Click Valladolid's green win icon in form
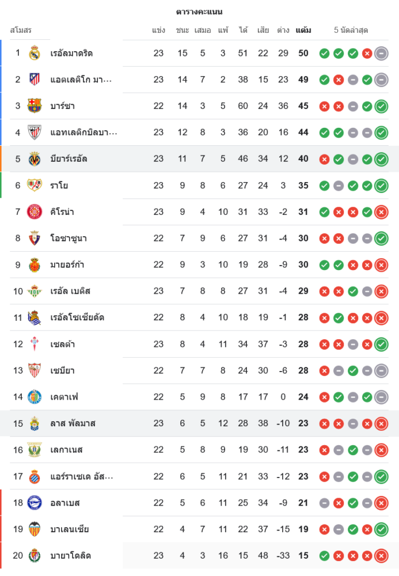The width and height of the screenshot is (399, 576). click(324, 556)
